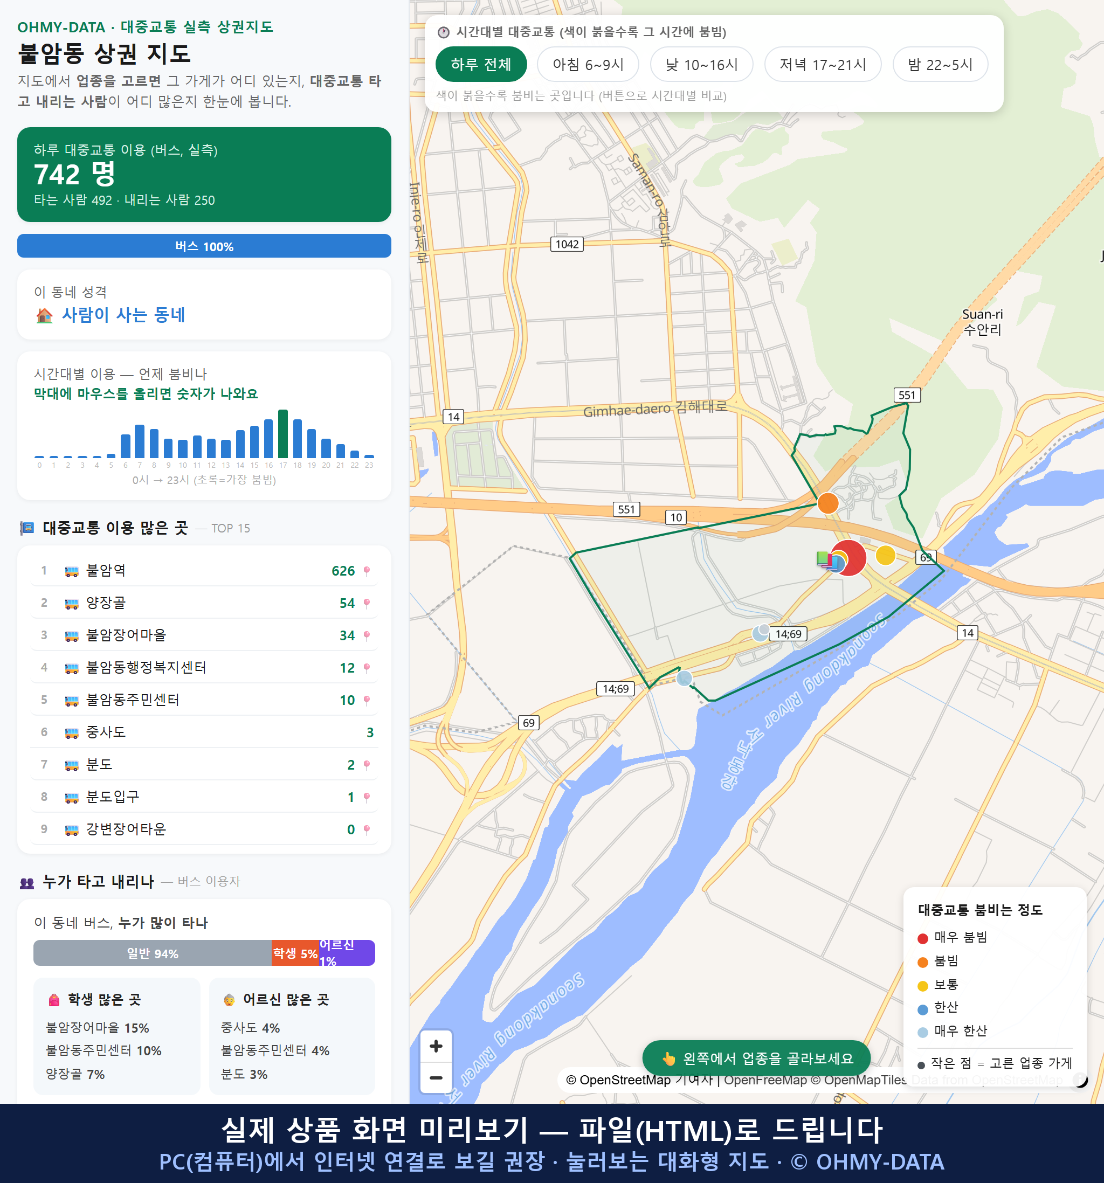Zoom out on the map
The height and width of the screenshot is (1183, 1104).
pyautogui.click(x=436, y=1078)
